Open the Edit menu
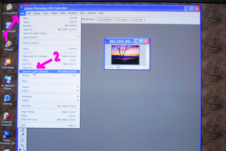The image size is (226, 151). (x=29, y=13)
